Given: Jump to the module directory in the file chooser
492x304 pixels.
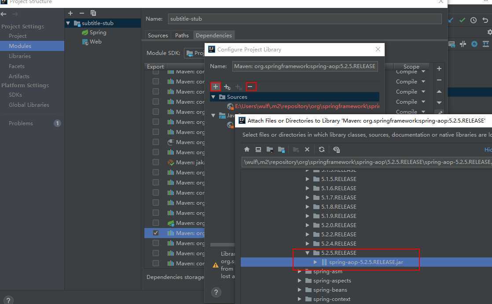Looking at the screenshot, I should click(x=281, y=150).
